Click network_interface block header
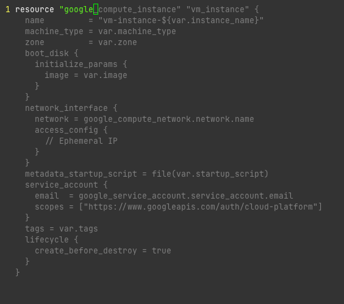This screenshot has width=344, height=304. pos(71,108)
